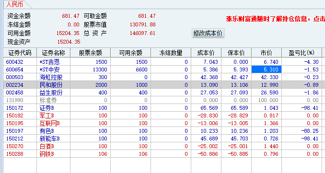Click the 冻结数量 column header
This screenshot has width=325, height=173.
[x=171, y=53]
